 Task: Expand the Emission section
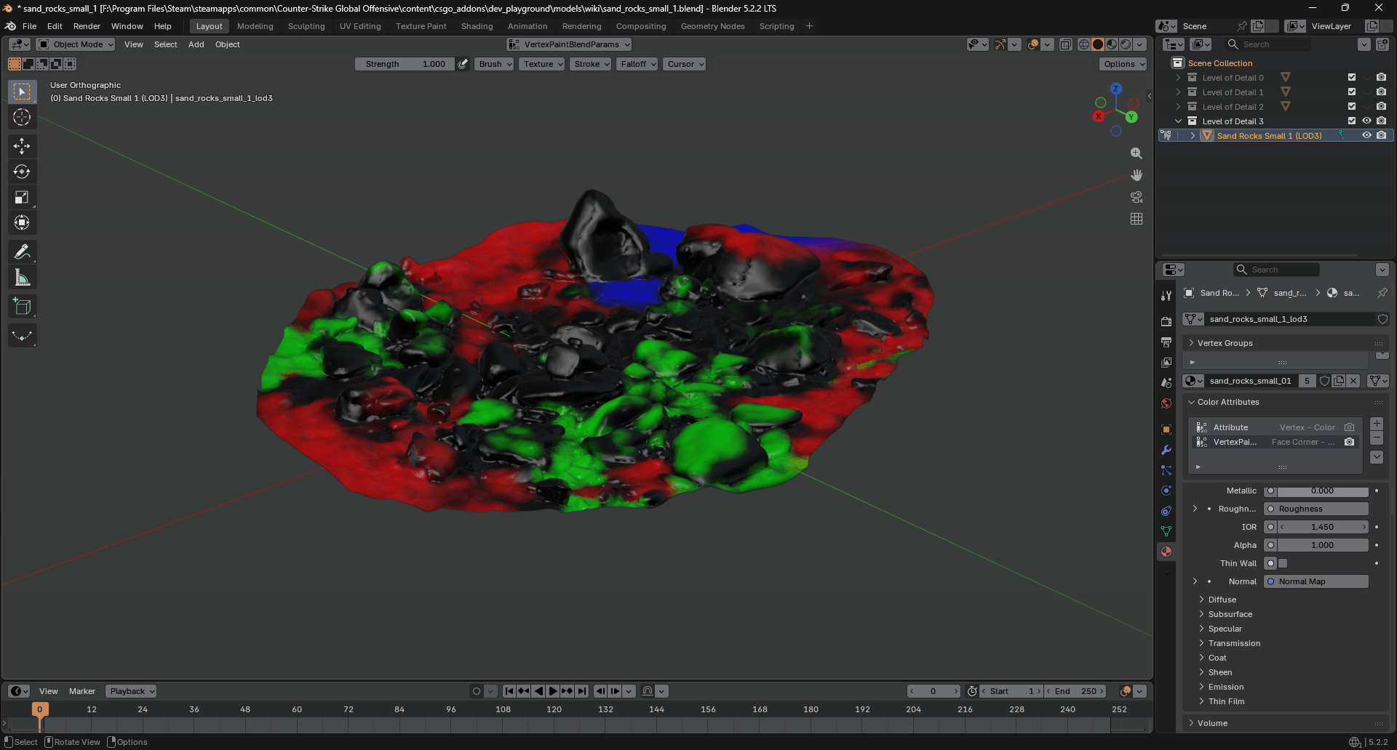(1225, 687)
